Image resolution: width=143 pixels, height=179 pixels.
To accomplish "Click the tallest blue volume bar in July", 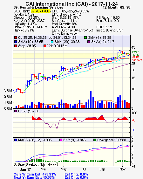I will (91, 100).
